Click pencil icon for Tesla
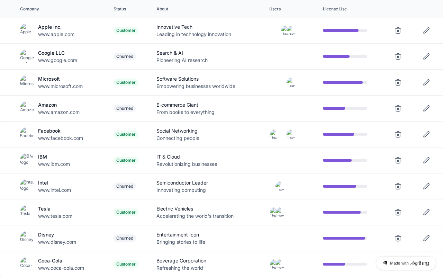The image size is (443, 277). [426, 212]
